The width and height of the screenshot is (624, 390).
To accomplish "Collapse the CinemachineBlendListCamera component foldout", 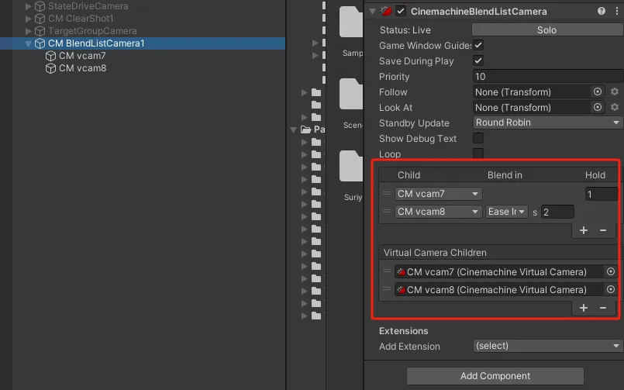I will pyautogui.click(x=373, y=11).
